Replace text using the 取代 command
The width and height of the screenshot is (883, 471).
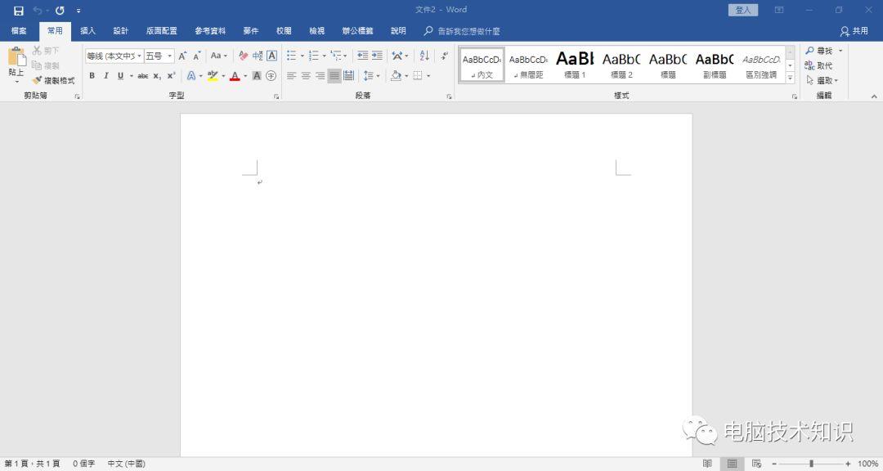(818, 65)
